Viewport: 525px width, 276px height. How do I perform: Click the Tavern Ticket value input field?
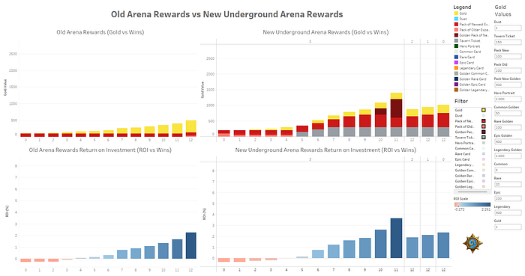[508, 43]
